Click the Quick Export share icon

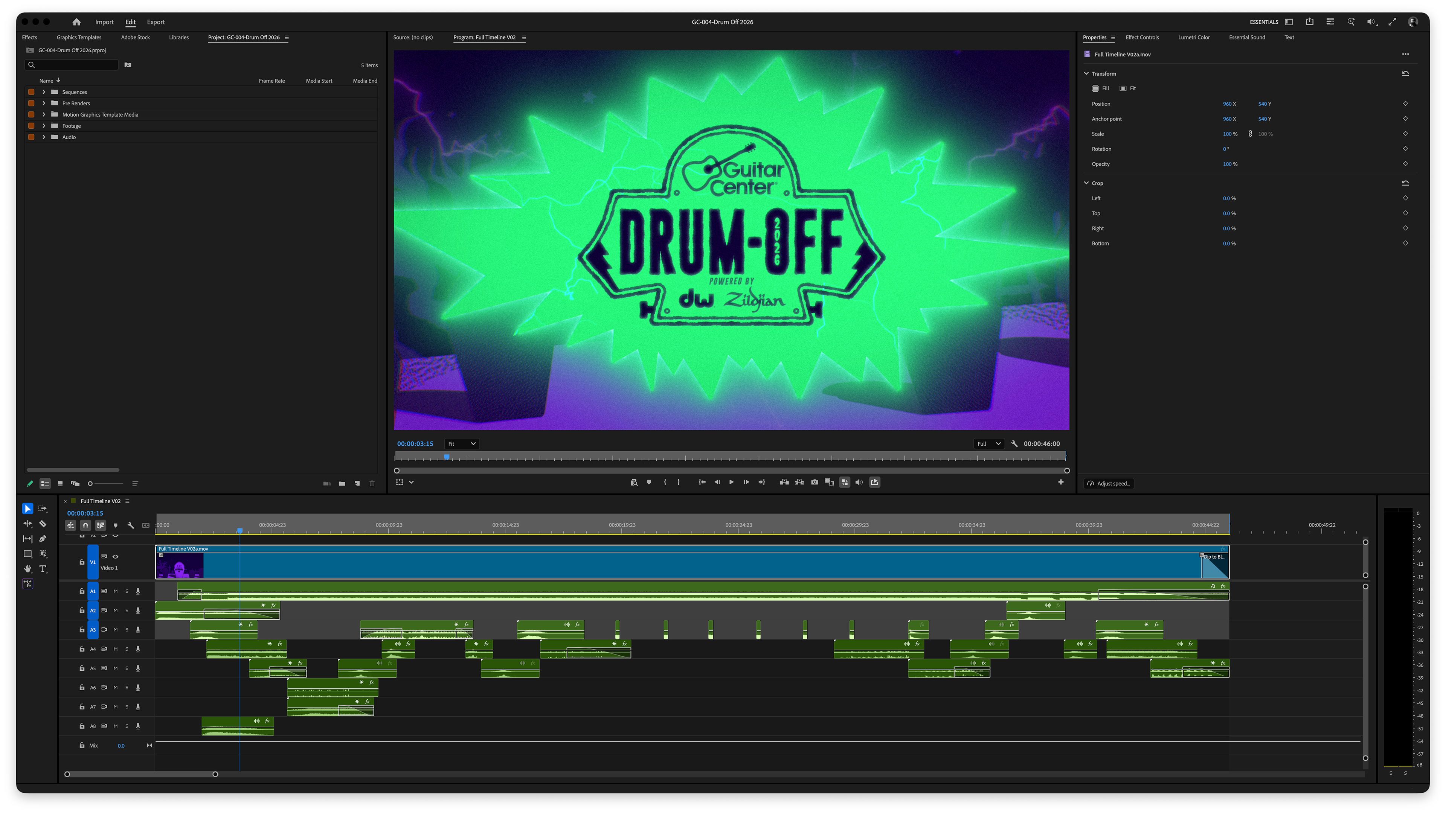click(x=1310, y=22)
